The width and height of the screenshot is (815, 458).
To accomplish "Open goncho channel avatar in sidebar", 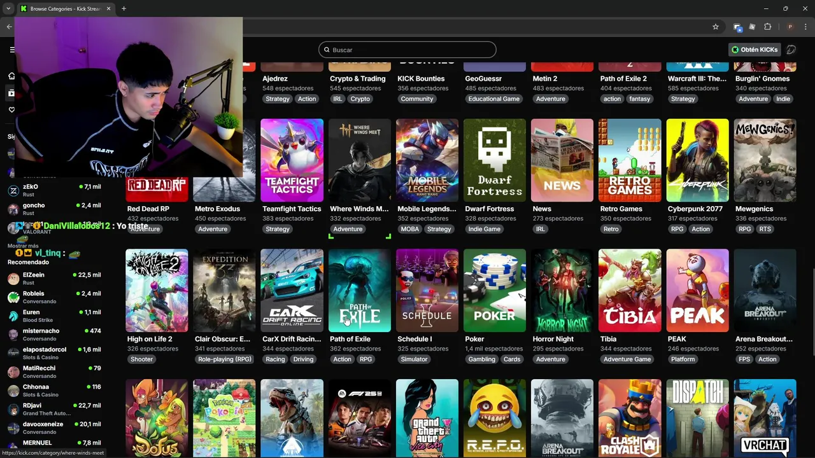I will pyautogui.click(x=13, y=209).
